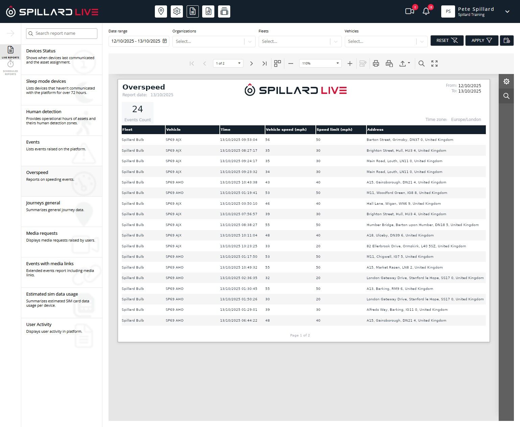Open the calendar picker in Date range
The image size is (520, 427).
(165, 41)
